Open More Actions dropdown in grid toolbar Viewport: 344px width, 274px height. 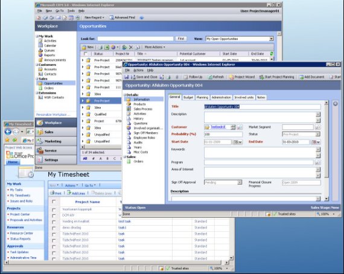(x=154, y=47)
